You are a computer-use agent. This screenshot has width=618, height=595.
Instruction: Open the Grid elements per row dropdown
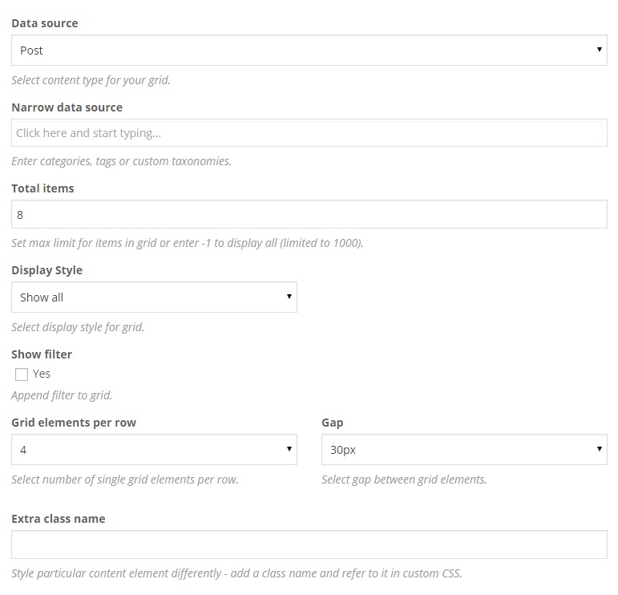pyautogui.click(x=154, y=450)
